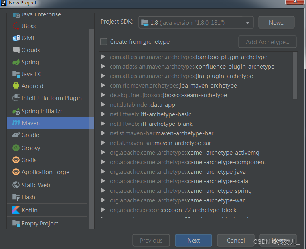Select camel-archetype-scala row text
This screenshot has width=306, height=249.
[x=179, y=181]
